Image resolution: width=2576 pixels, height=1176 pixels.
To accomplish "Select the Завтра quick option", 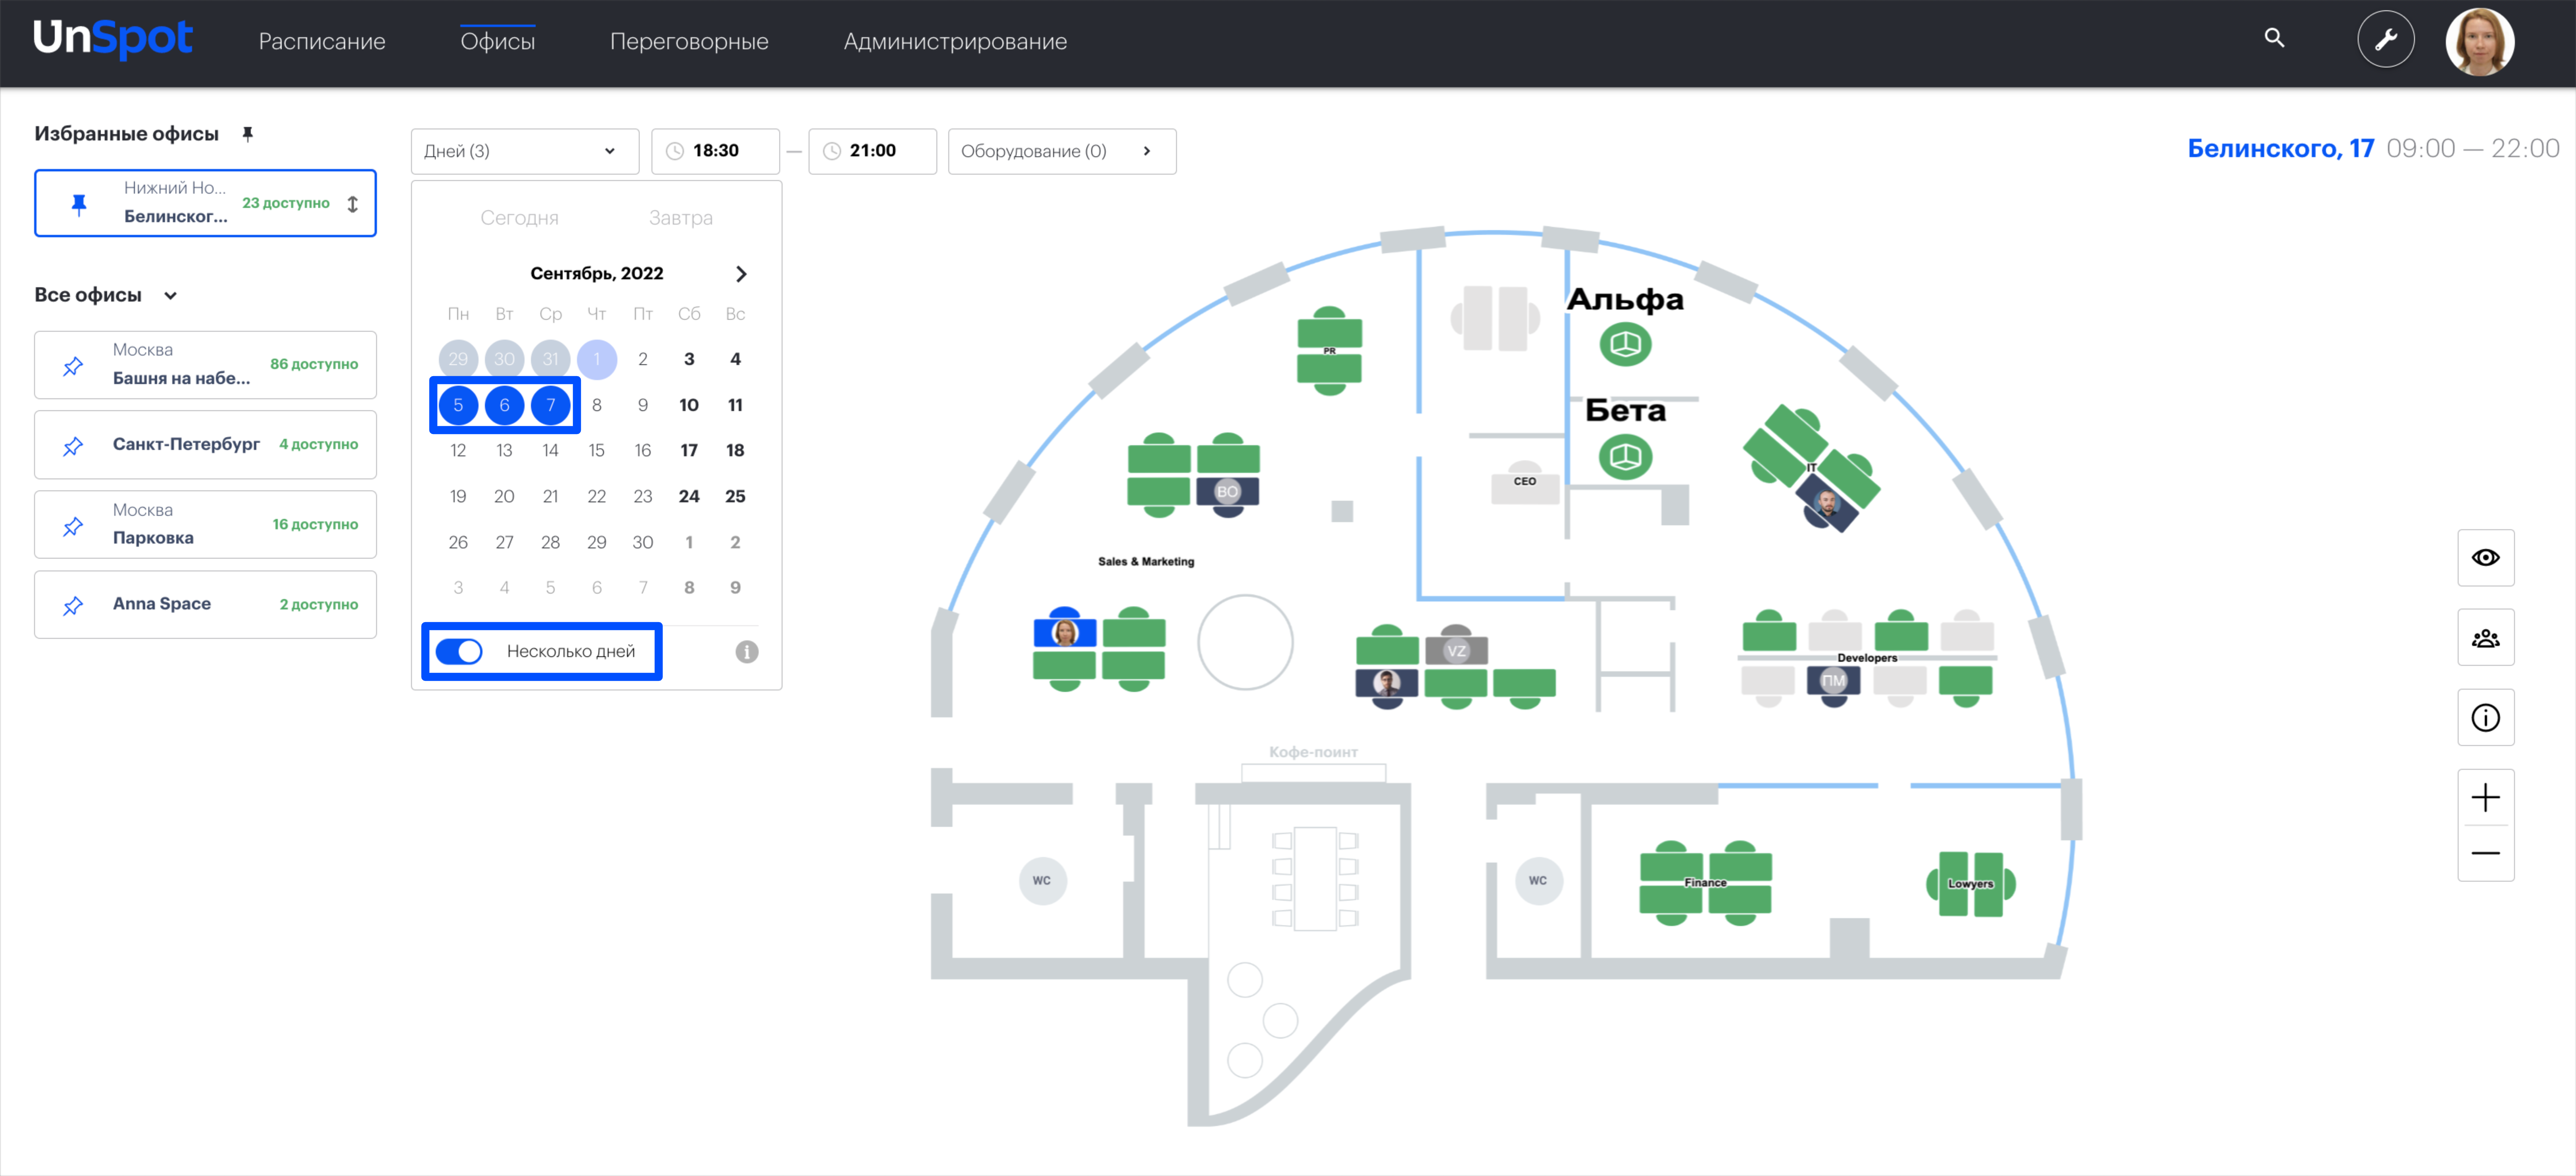I will [680, 218].
